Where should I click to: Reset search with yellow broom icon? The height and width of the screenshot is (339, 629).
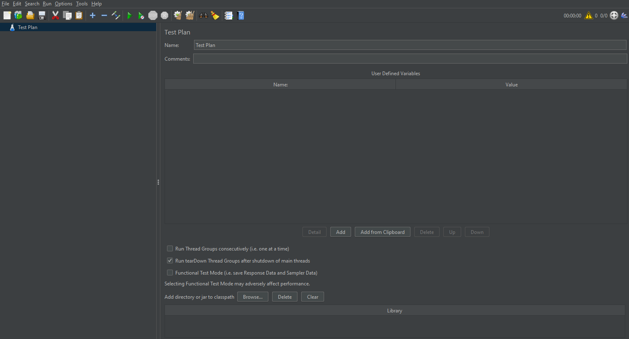(x=215, y=15)
